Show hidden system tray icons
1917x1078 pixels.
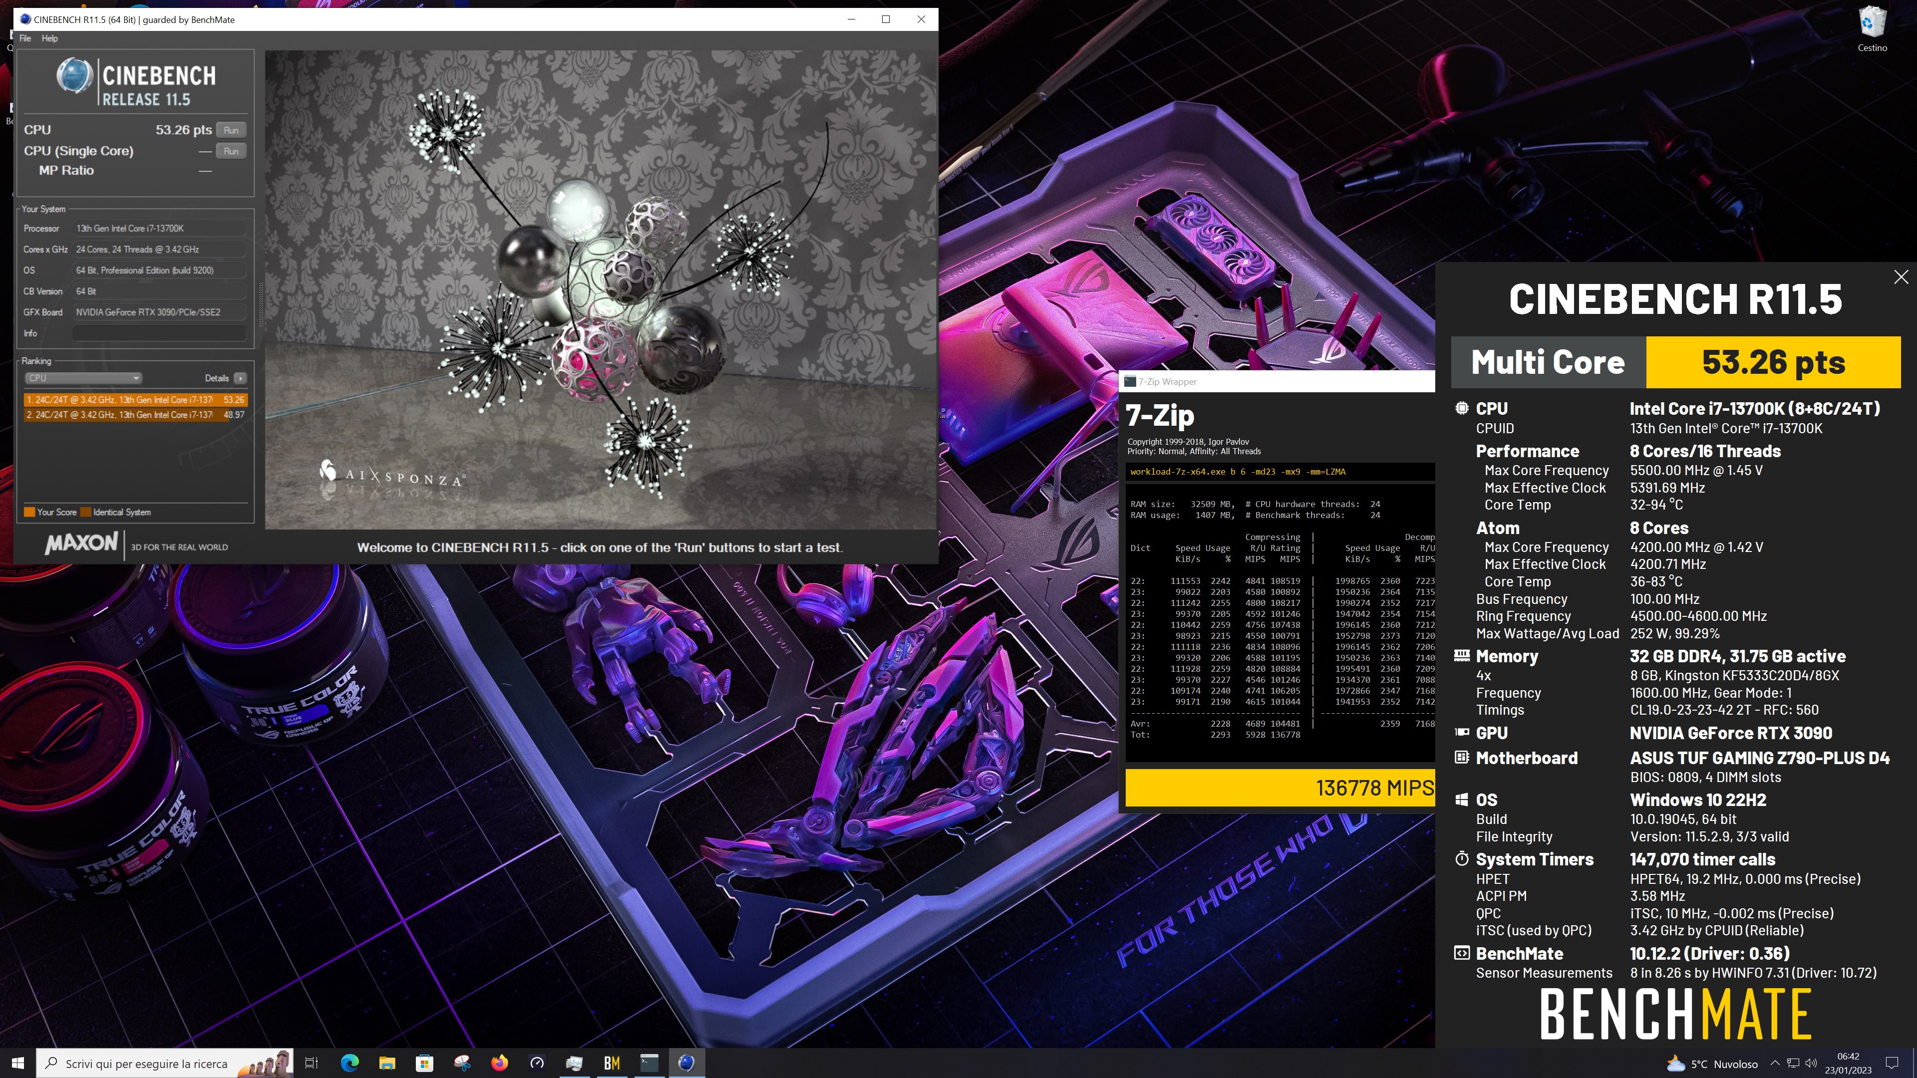pyautogui.click(x=1775, y=1063)
